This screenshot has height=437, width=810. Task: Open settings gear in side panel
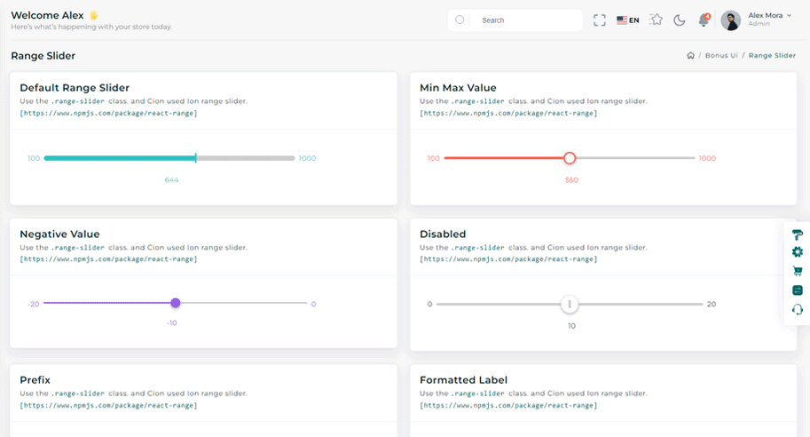point(797,252)
